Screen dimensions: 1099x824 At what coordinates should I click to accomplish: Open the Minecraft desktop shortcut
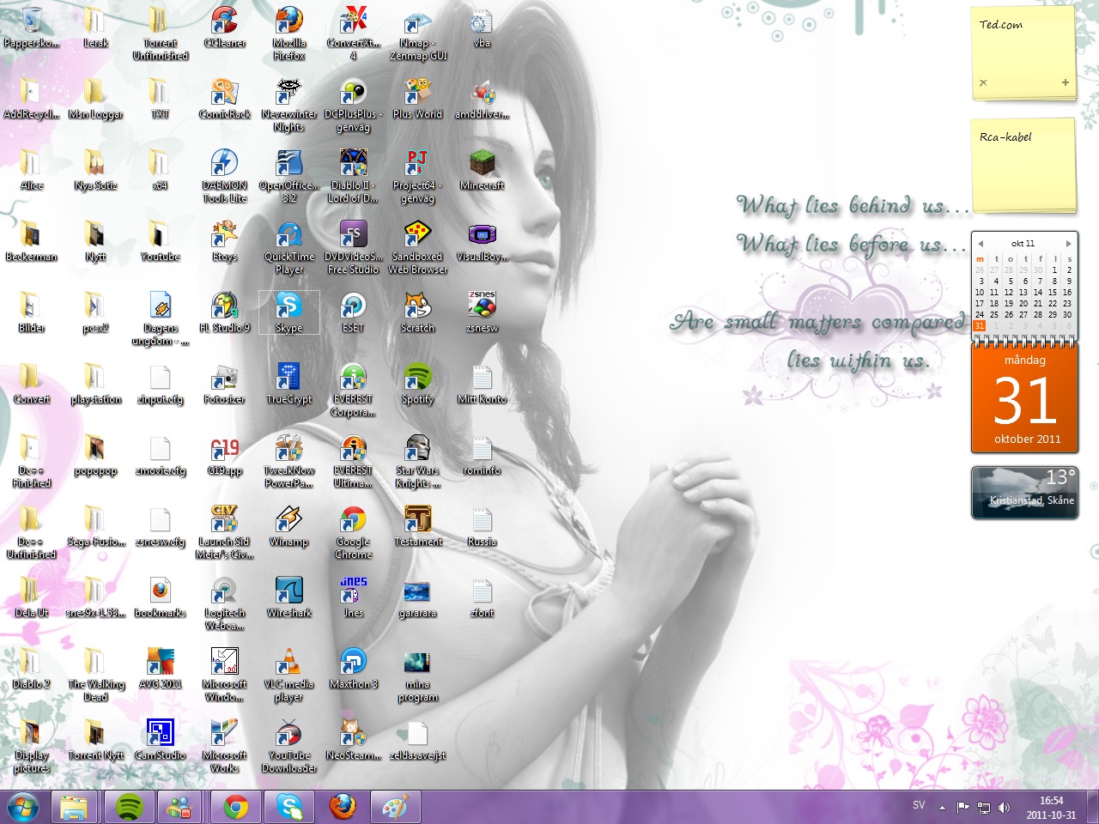point(482,165)
